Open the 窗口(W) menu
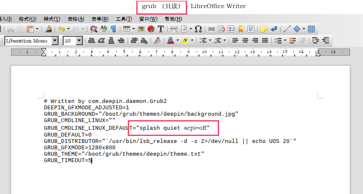The width and height of the screenshot is (363, 194). click(148, 19)
